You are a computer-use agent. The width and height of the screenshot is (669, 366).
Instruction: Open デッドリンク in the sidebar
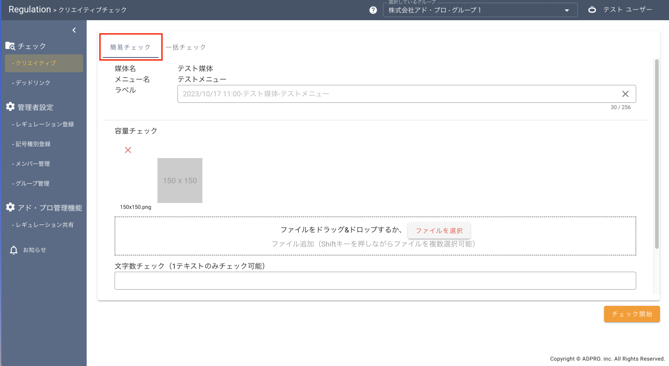tap(33, 83)
